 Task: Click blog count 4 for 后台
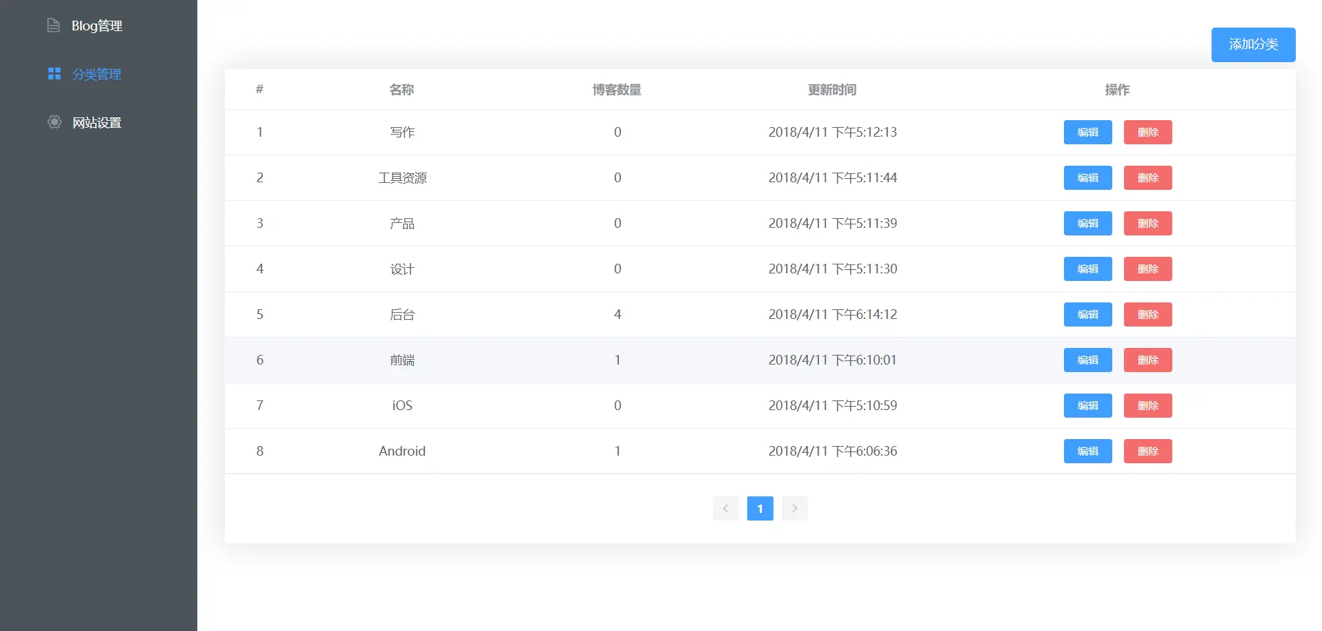(618, 314)
